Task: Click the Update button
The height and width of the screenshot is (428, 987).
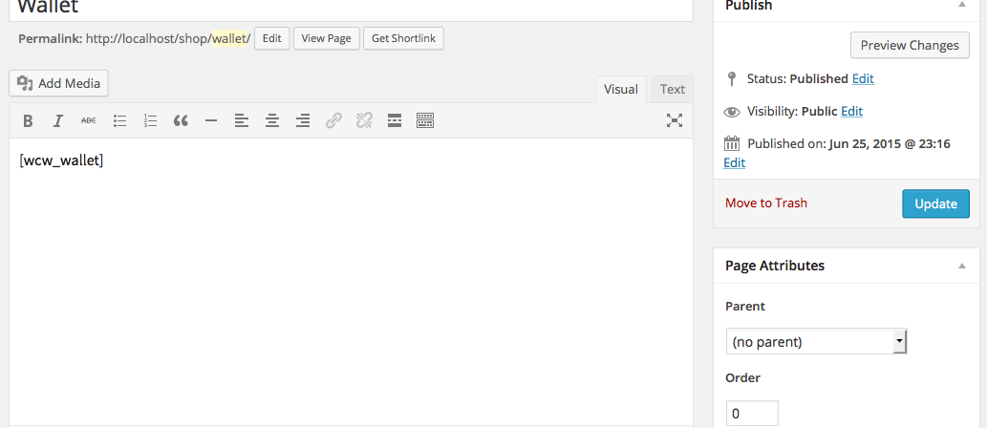Action: point(936,203)
